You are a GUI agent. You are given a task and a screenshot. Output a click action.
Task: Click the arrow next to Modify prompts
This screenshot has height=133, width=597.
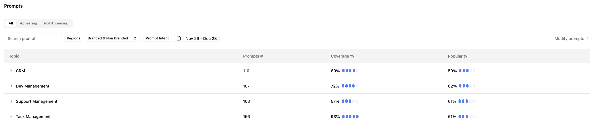point(587,38)
